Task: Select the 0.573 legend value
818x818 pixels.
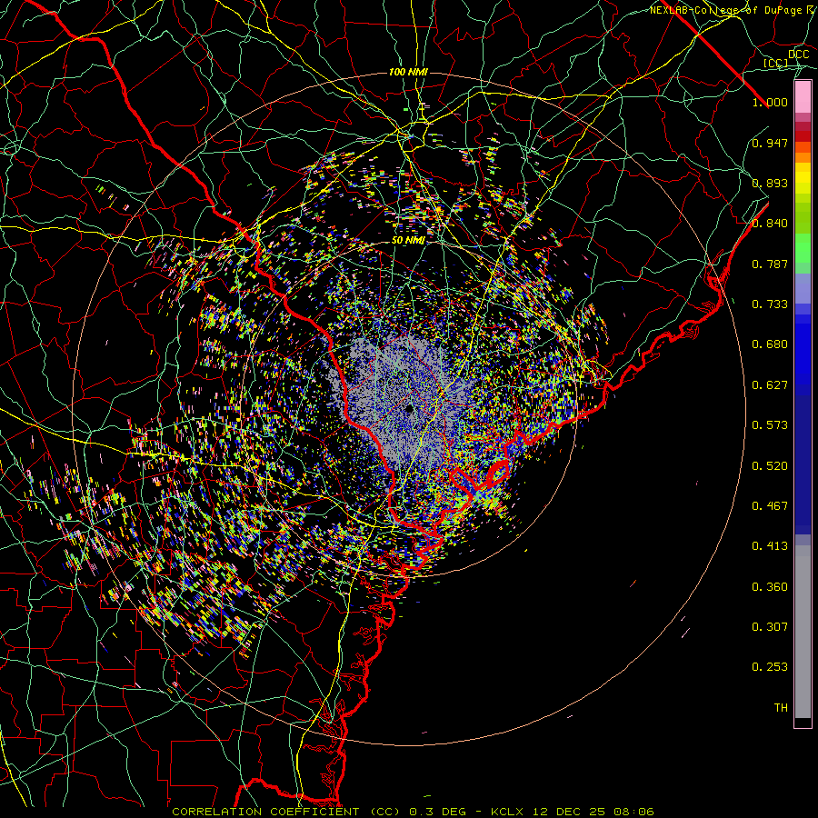Action: pyautogui.click(x=770, y=425)
